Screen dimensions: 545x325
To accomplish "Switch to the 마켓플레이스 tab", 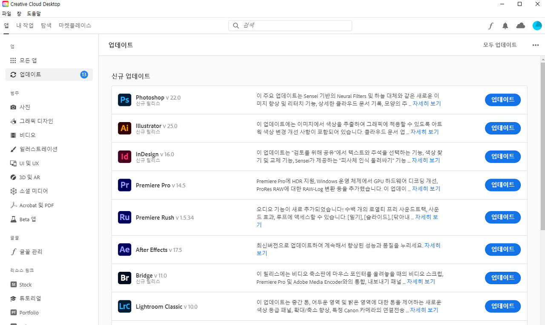I will pos(75,26).
